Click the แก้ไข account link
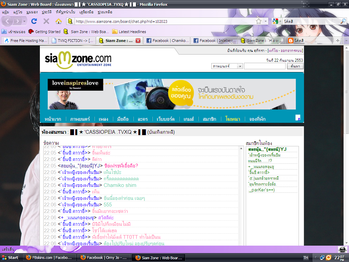Screen dimensions: 349x262 [273, 50]
